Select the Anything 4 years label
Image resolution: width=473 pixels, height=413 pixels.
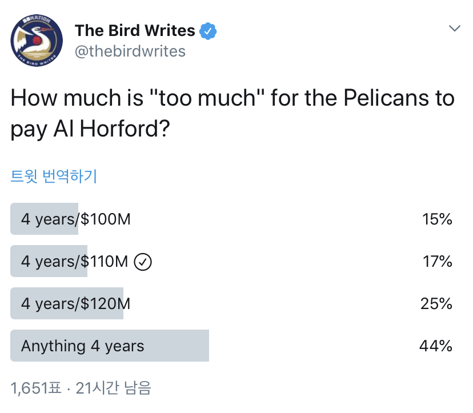click(83, 346)
